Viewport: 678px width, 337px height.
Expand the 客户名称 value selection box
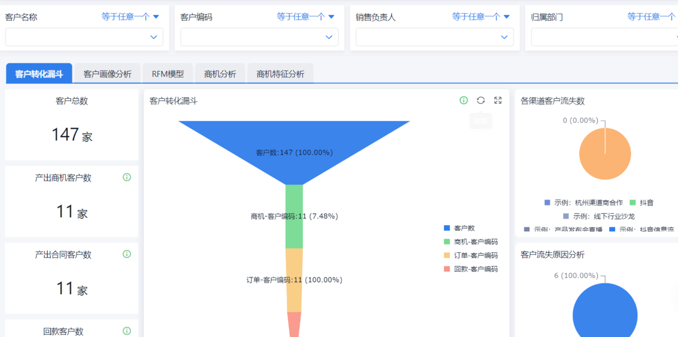(x=84, y=37)
